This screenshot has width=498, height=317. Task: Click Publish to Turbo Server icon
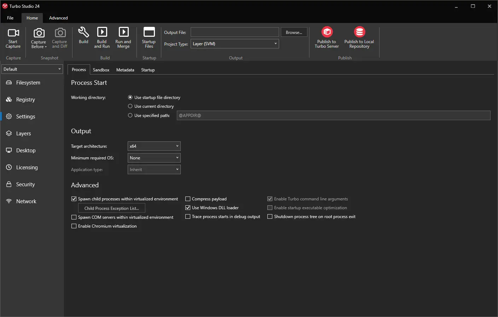coord(327,32)
